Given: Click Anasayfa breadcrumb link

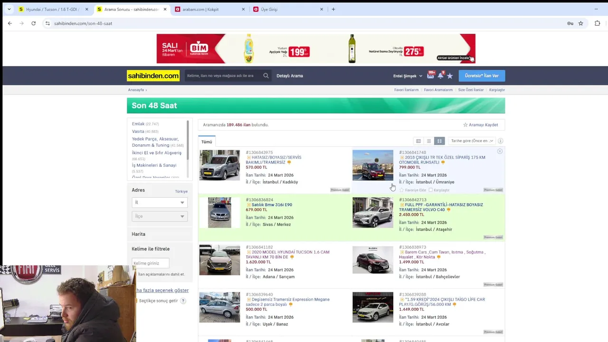Looking at the screenshot, I should tap(136, 90).
